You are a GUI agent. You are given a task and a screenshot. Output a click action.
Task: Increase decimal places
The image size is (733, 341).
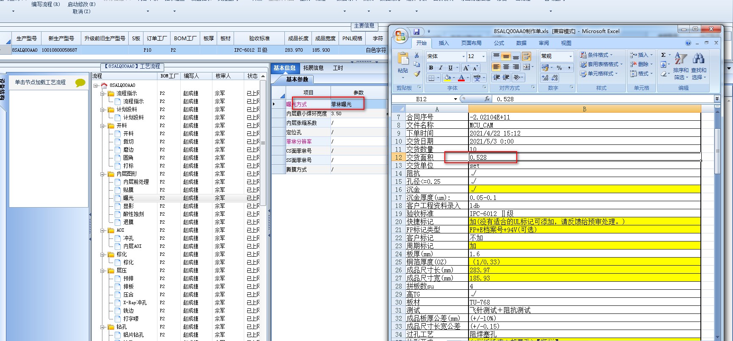click(545, 78)
